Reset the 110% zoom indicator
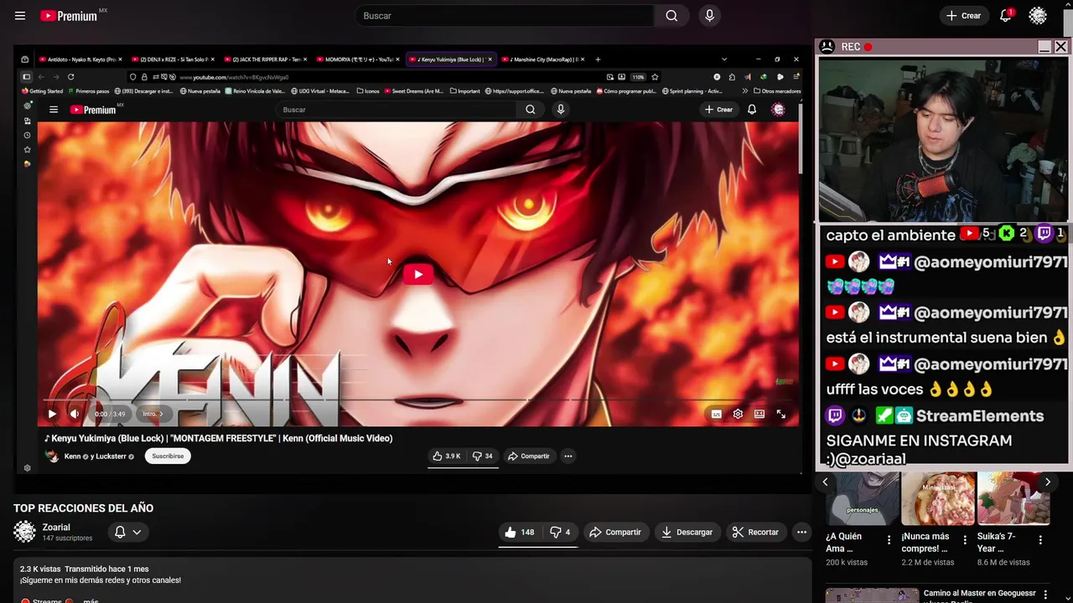 [x=639, y=77]
